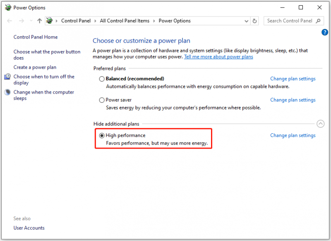
Task: Refresh the Power Options page
Action: point(254,21)
